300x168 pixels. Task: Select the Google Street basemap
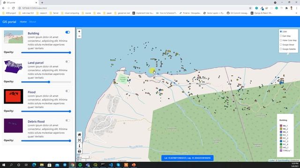pyautogui.click(x=281, y=45)
